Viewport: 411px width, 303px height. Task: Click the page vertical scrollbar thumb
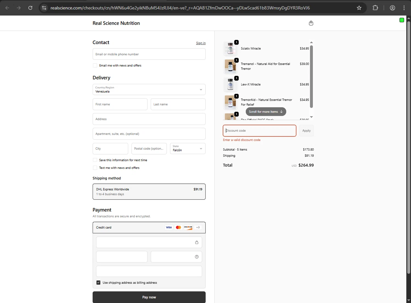tap(409, 147)
